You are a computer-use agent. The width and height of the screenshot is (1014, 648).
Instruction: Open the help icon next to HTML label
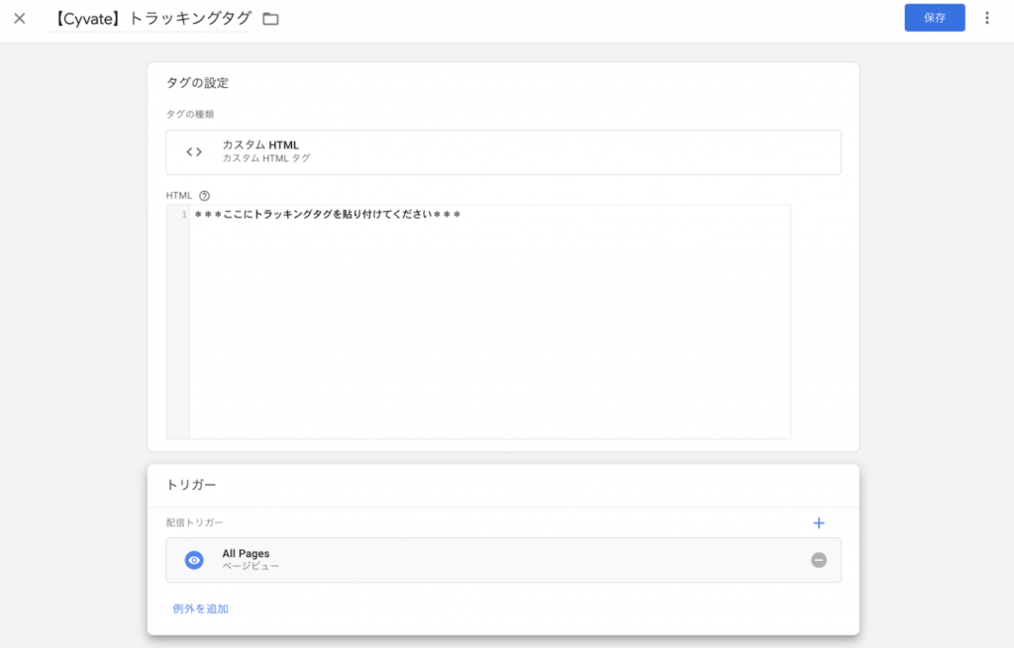pos(204,196)
